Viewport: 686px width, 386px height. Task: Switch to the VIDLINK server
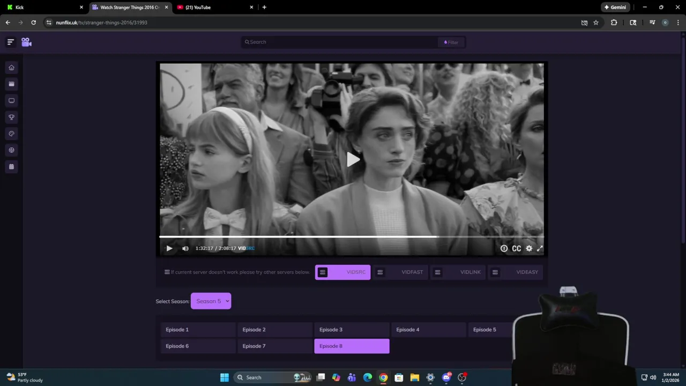point(458,272)
